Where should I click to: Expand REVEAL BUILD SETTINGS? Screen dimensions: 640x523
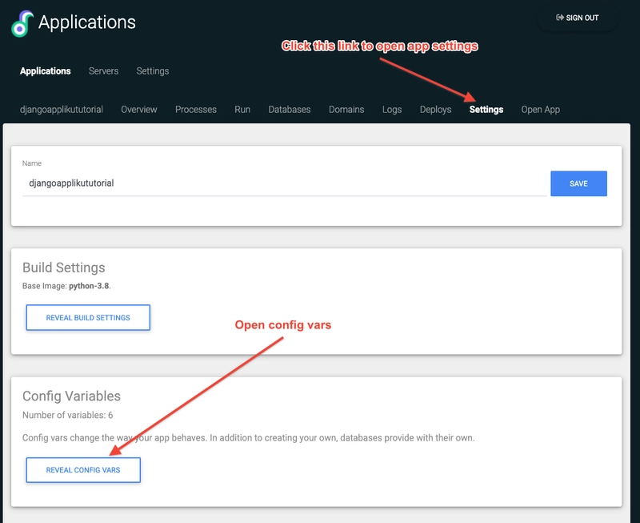[88, 317]
